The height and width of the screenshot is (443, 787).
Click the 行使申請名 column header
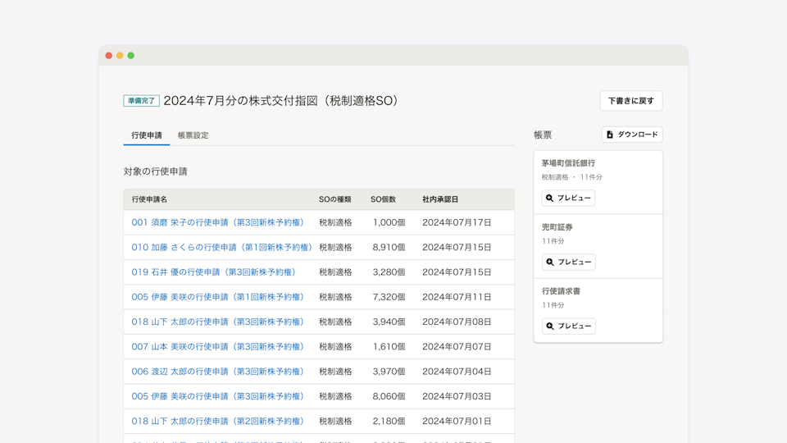pos(149,199)
